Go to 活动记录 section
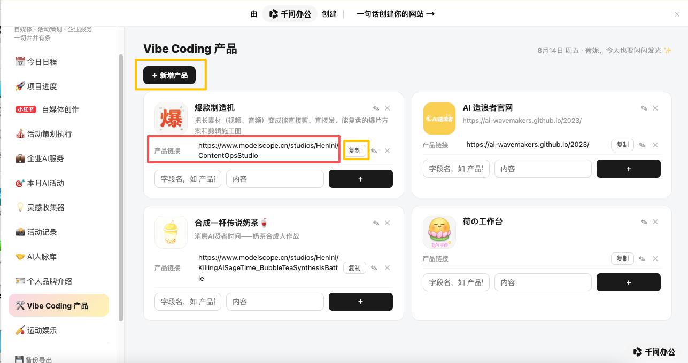Screen dimensions: 688x363 point(59,232)
